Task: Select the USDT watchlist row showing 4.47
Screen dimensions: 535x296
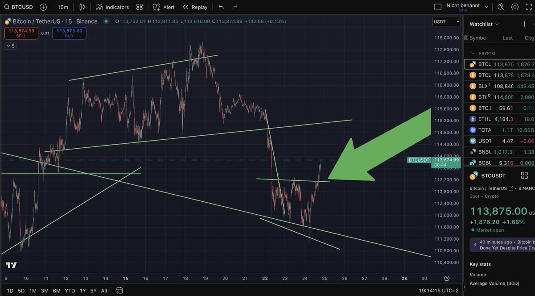Action: [x=499, y=141]
